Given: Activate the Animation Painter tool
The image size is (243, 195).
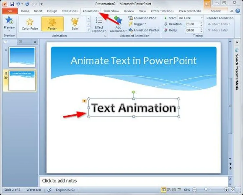Looking at the screenshot, I should 144,30.
